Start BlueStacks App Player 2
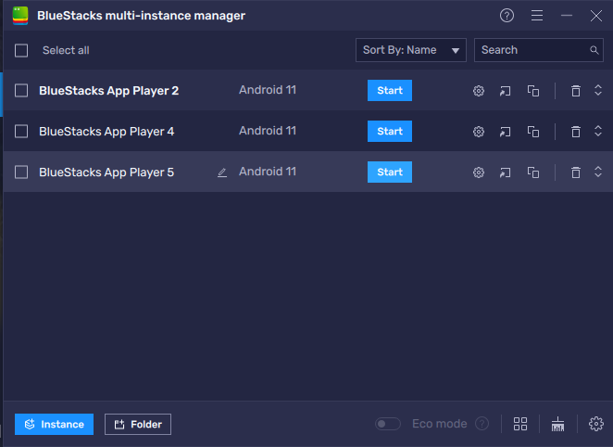Viewport: 613px width, 447px height. click(390, 90)
